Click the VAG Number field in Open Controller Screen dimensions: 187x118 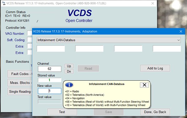pyautogui.click(x=30, y=33)
